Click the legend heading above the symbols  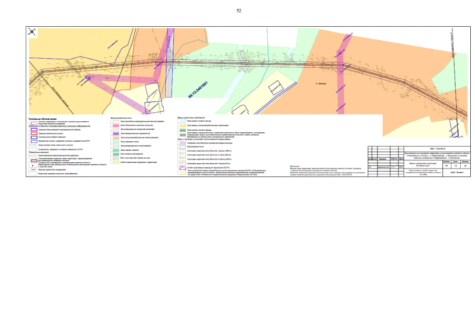click(41, 119)
